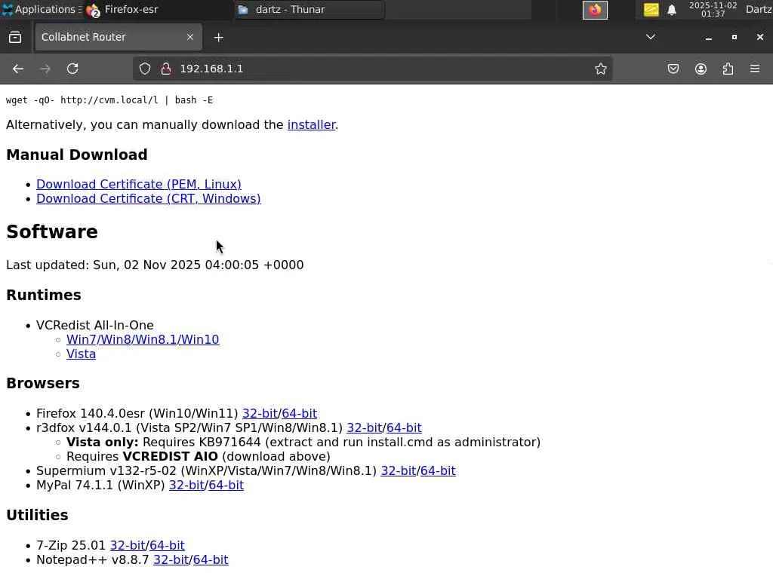Click the panel clock showing 01:37
This screenshot has height=579, width=773.
click(x=713, y=9)
